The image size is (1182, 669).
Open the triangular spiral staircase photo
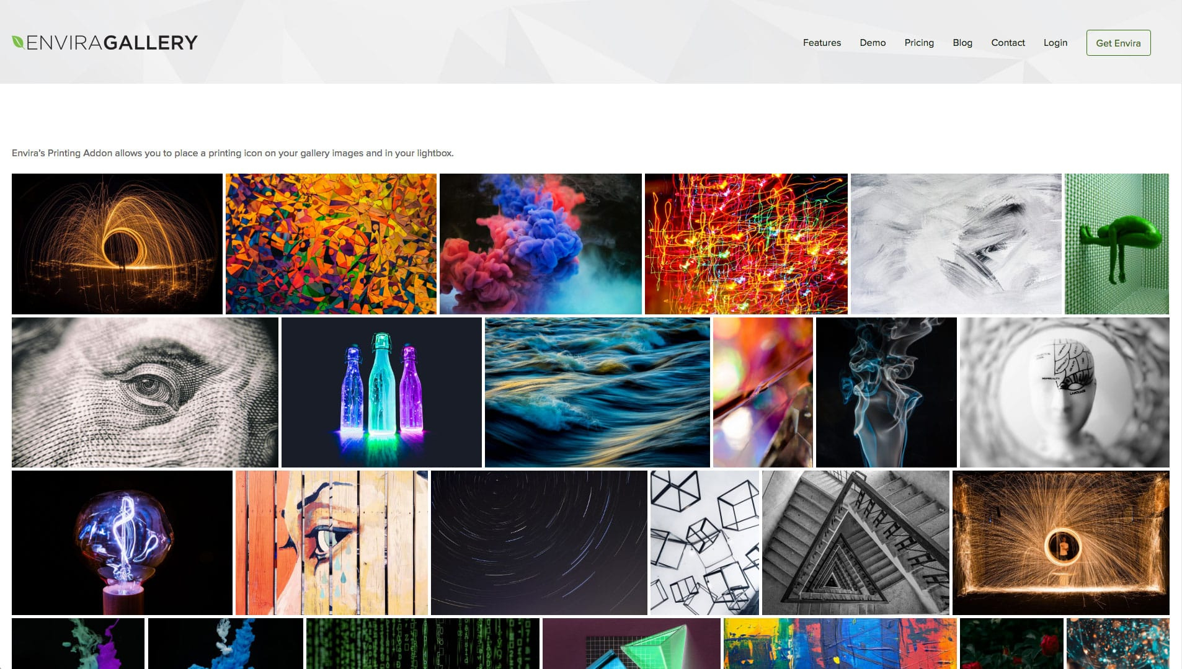[855, 543]
